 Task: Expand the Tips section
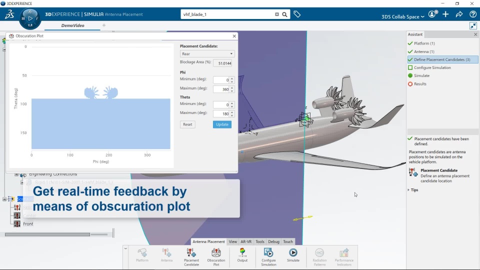[x=413, y=190]
